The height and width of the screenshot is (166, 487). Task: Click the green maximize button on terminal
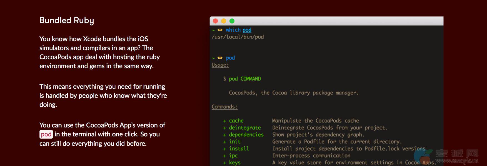click(232, 21)
